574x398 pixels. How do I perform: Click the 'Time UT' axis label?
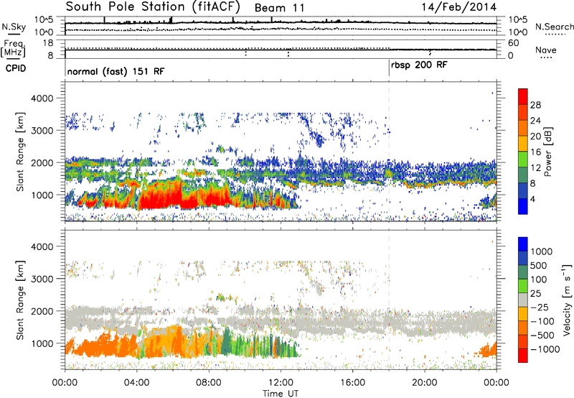coord(281,393)
